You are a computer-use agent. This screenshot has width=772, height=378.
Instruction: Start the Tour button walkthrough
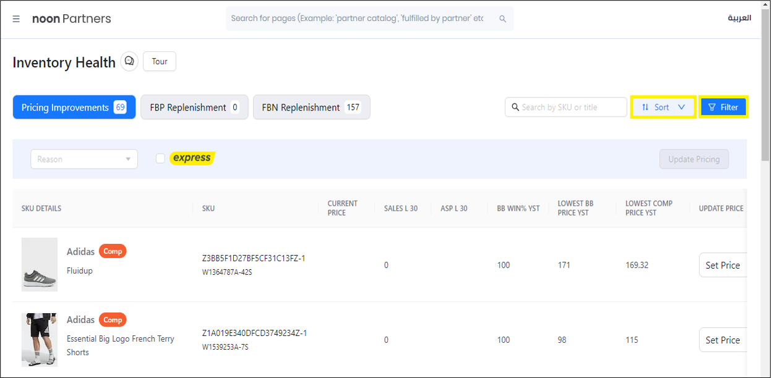tap(160, 62)
